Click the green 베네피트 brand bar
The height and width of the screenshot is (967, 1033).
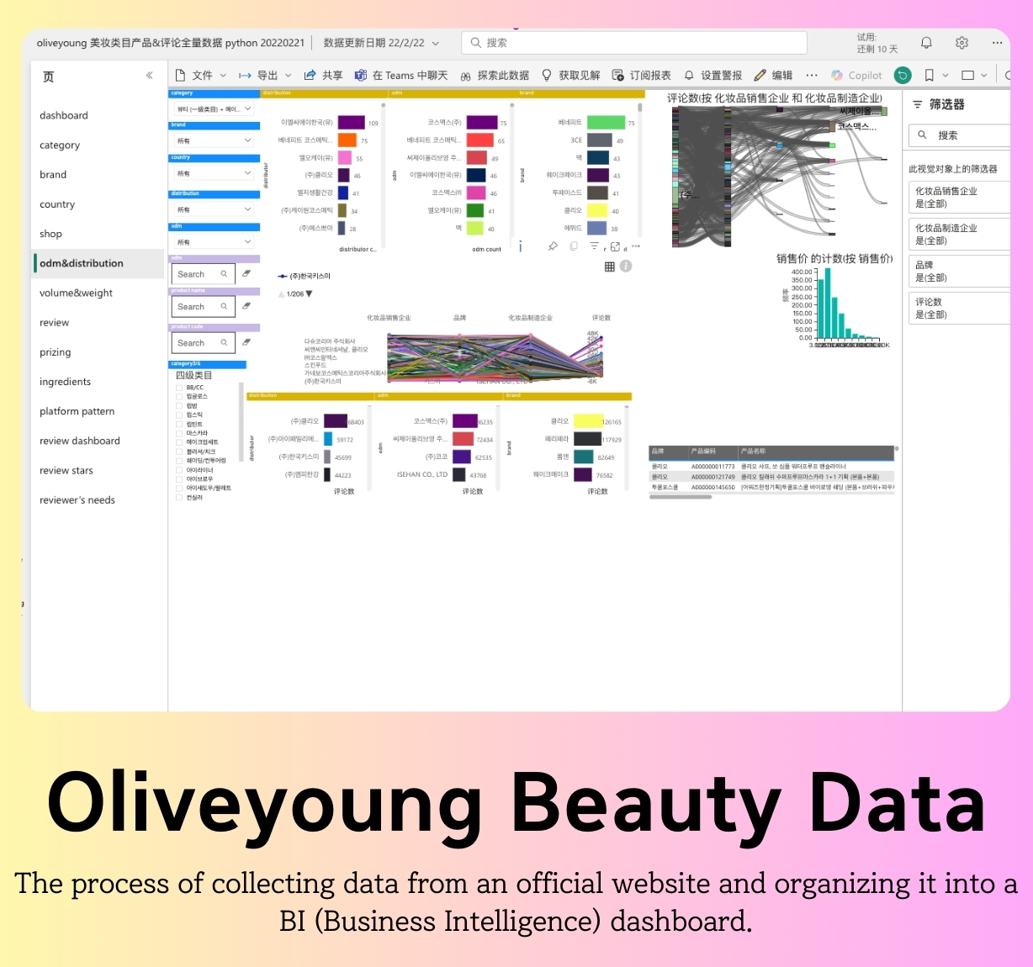[606, 123]
